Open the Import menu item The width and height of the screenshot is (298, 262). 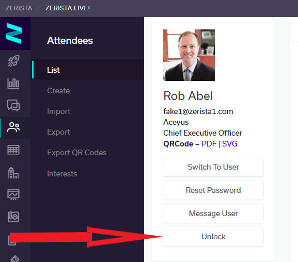[x=58, y=111]
